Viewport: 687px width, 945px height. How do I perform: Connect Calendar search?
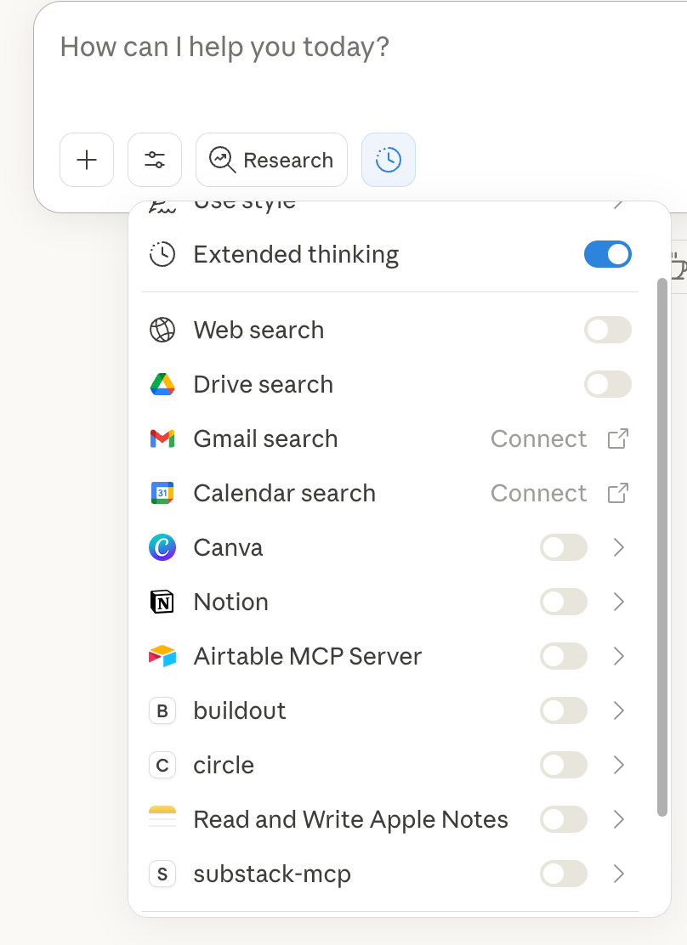(x=538, y=493)
